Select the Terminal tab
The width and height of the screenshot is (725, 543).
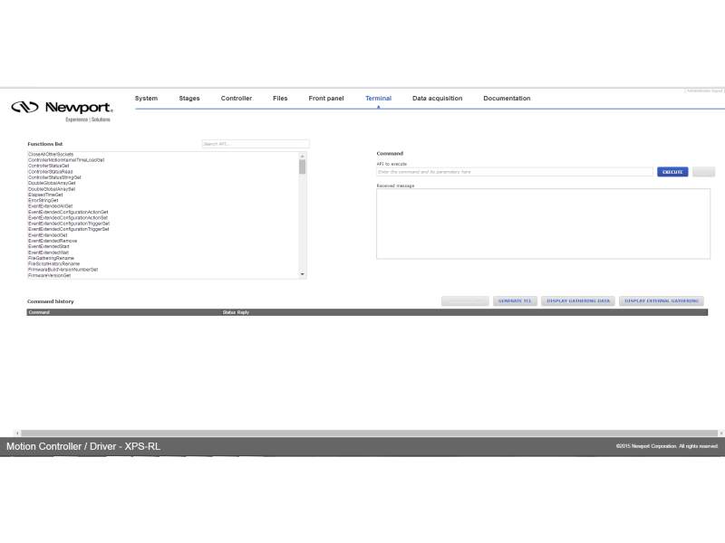(x=378, y=98)
